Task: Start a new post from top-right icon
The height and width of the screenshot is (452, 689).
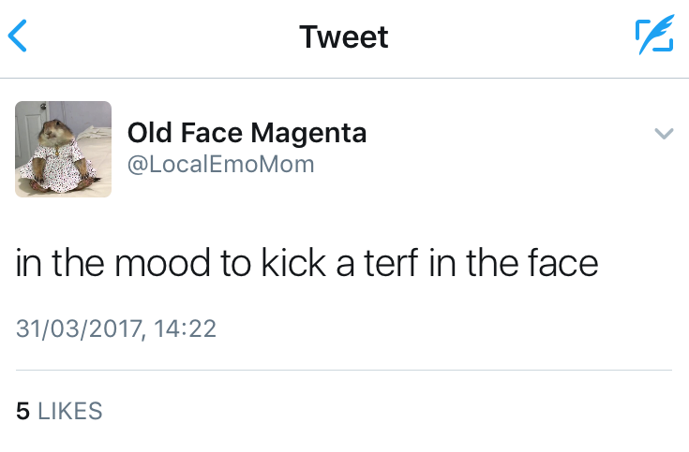Action: [653, 36]
